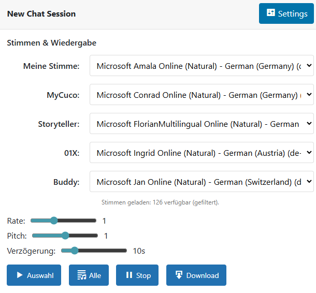The image size is (316, 293).
Task: Click the Stimmen & Wiedergabe heading
Action: pos(52,42)
